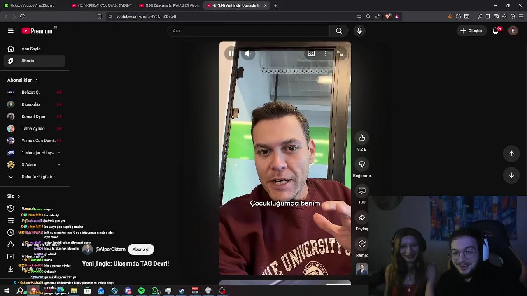Open the Oluştur create button

click(x=471, y=31)
